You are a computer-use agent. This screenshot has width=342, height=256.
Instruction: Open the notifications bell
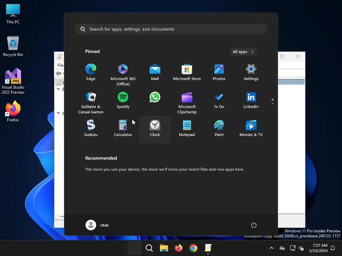click(333, 248)
